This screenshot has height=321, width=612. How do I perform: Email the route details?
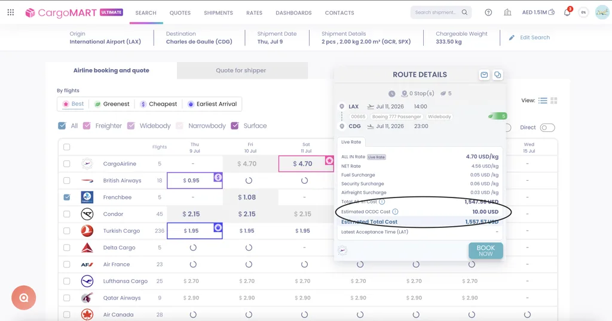[x=484, y=75]
